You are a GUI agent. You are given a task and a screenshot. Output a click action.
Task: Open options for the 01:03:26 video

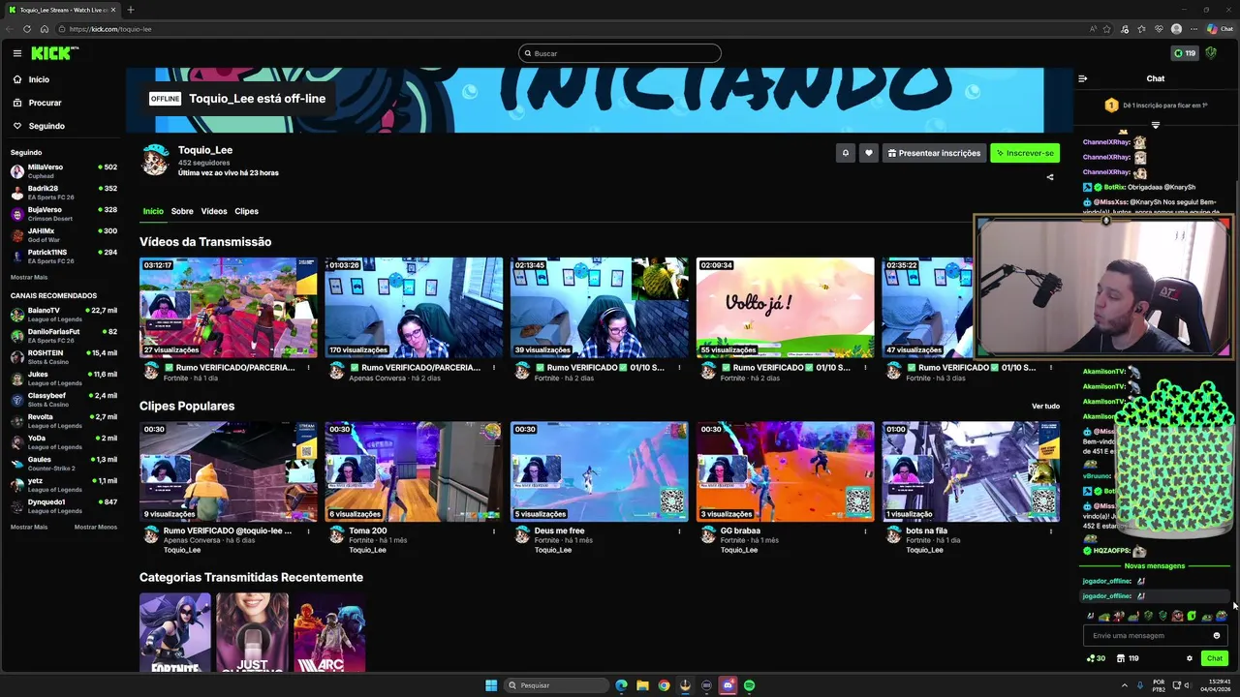click(494, 368)
